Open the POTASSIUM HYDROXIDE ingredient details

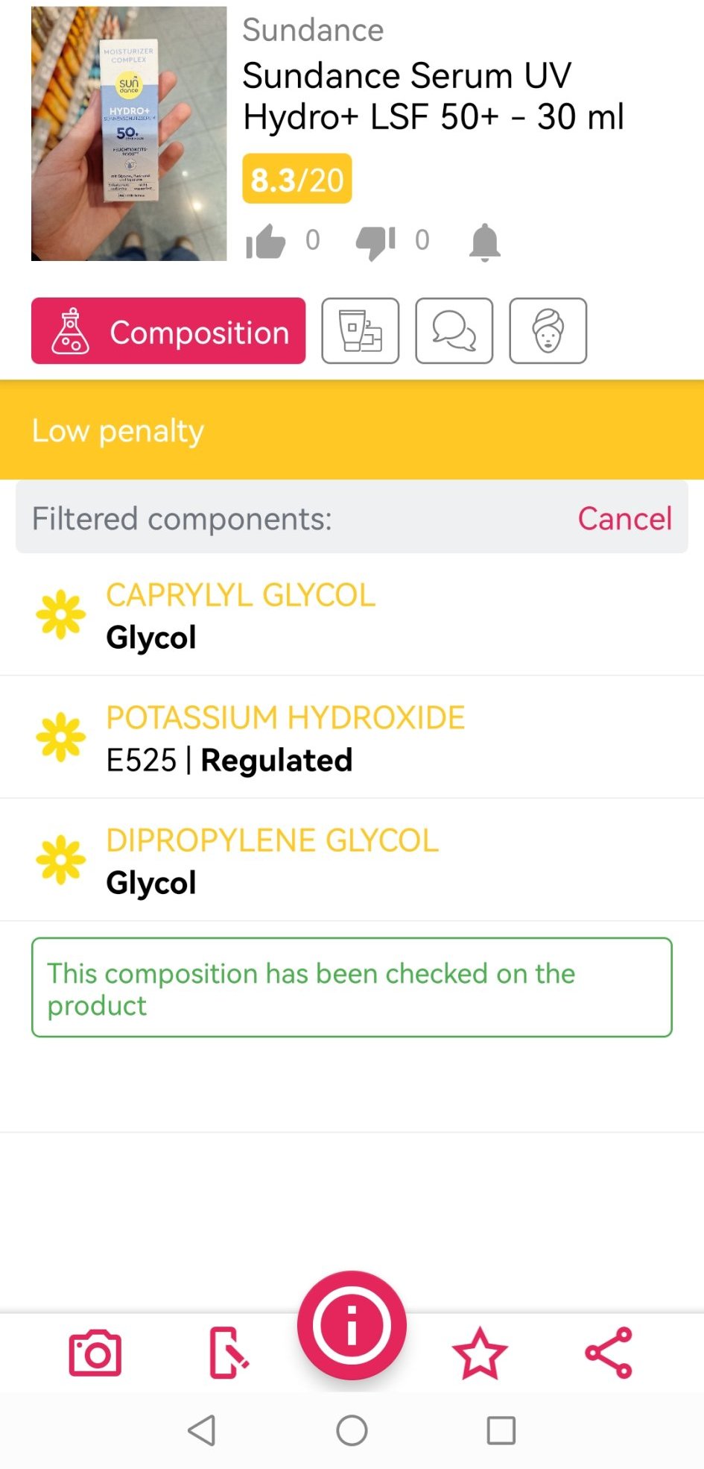coord(285,737)
